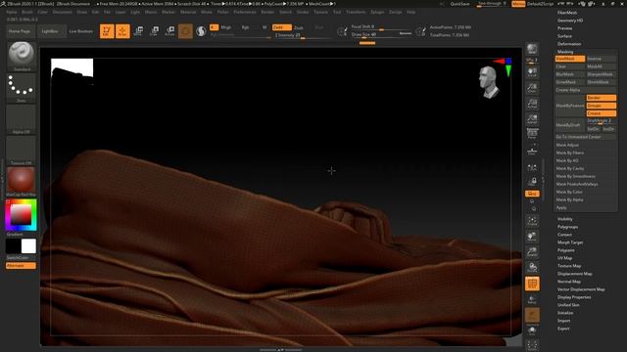Click the Clear mask button
Screen dimensions: 627x352
coord(570,66)
